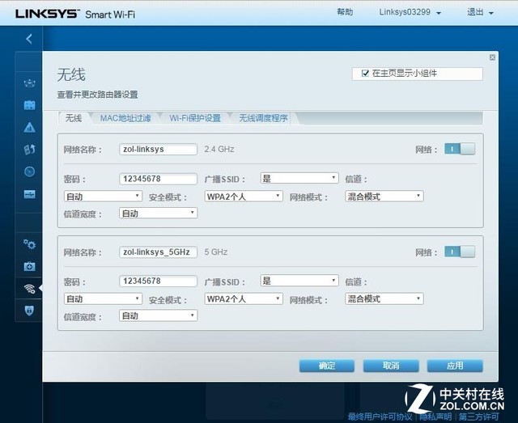Open 最终用户许可协议 link
This screenshot has height=423, width=518.
click(380, 417)
